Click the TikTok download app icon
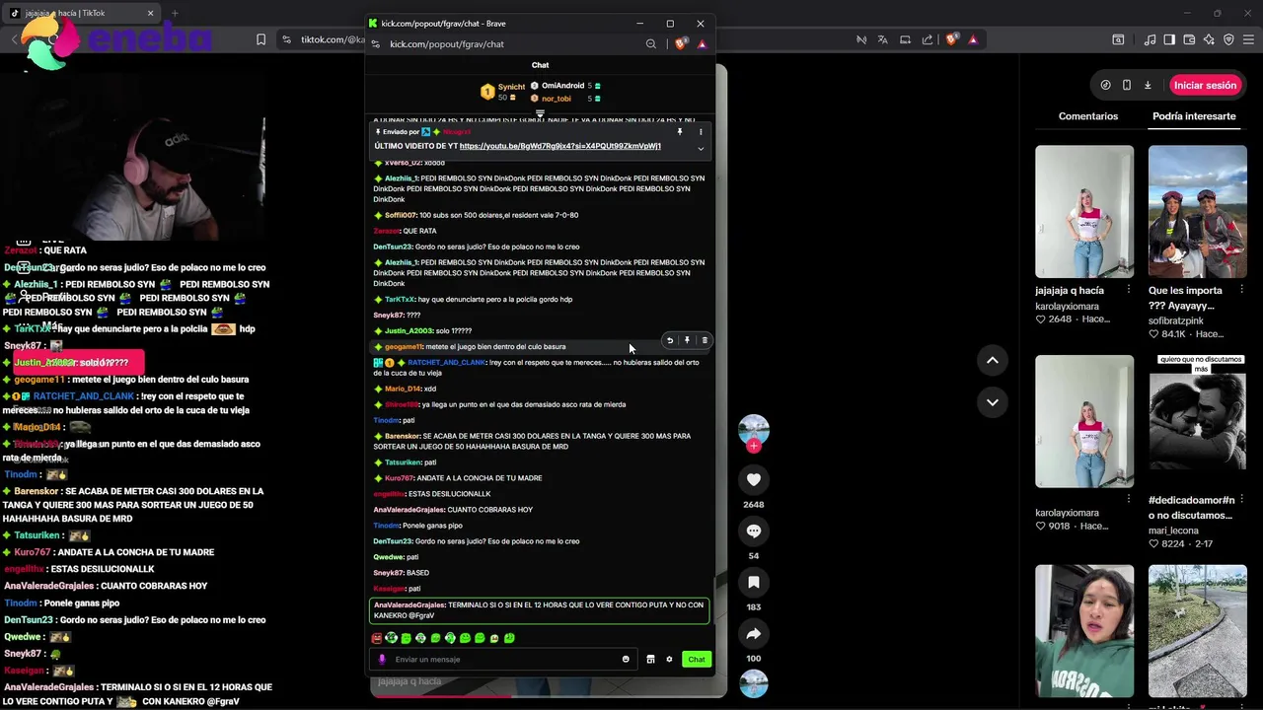The height and width of the screenshot is (710, 1263). tap(1148, 85)
